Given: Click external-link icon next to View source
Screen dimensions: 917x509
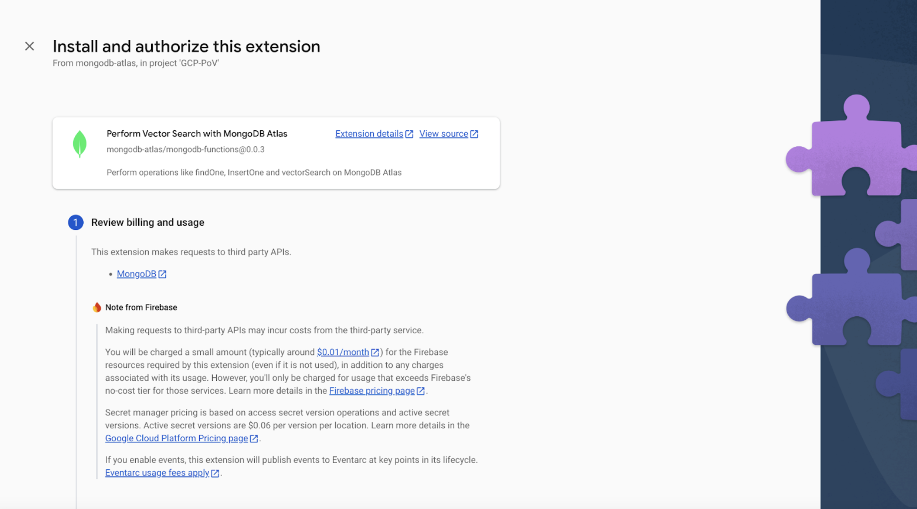Looking at the screenshot, I should [474, 134].
